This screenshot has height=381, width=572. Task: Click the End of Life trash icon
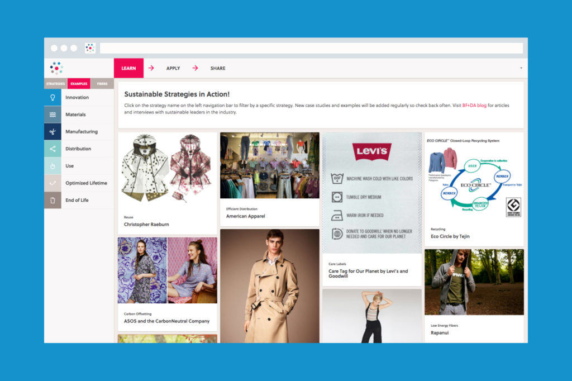point(53,201)
